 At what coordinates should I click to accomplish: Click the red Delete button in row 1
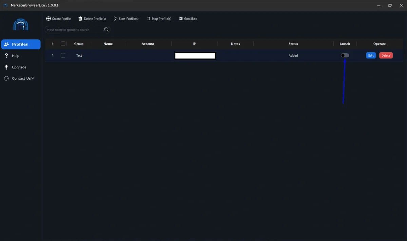(x=386, y=55)
